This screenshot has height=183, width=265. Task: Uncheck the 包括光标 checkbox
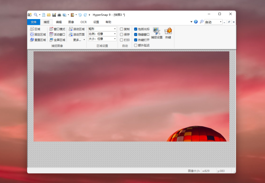[x=136, y=29]
